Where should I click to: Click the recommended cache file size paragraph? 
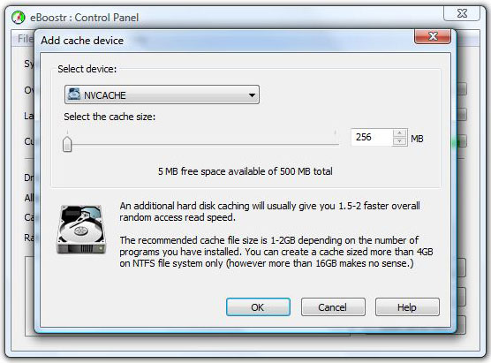[x=276, y=252]
